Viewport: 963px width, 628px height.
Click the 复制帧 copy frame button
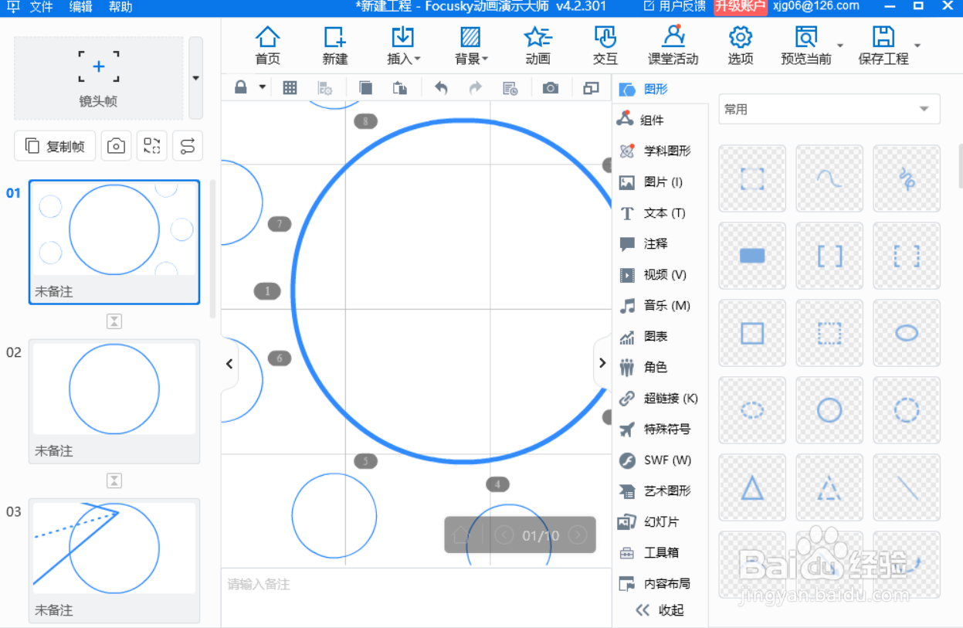pos(55,146)
